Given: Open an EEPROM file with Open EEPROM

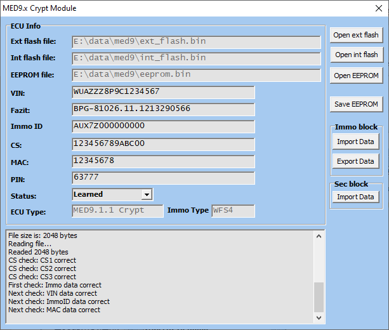Looking at the screenshot, I should (x=355, y=76).
